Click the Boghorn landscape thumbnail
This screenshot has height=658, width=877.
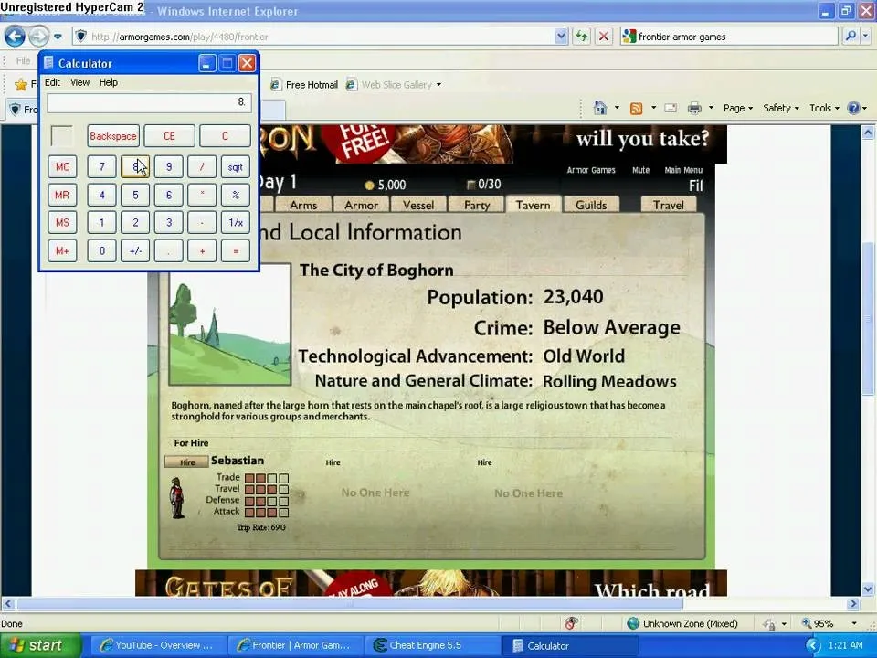pyautogui.click(x=230, y=324)
